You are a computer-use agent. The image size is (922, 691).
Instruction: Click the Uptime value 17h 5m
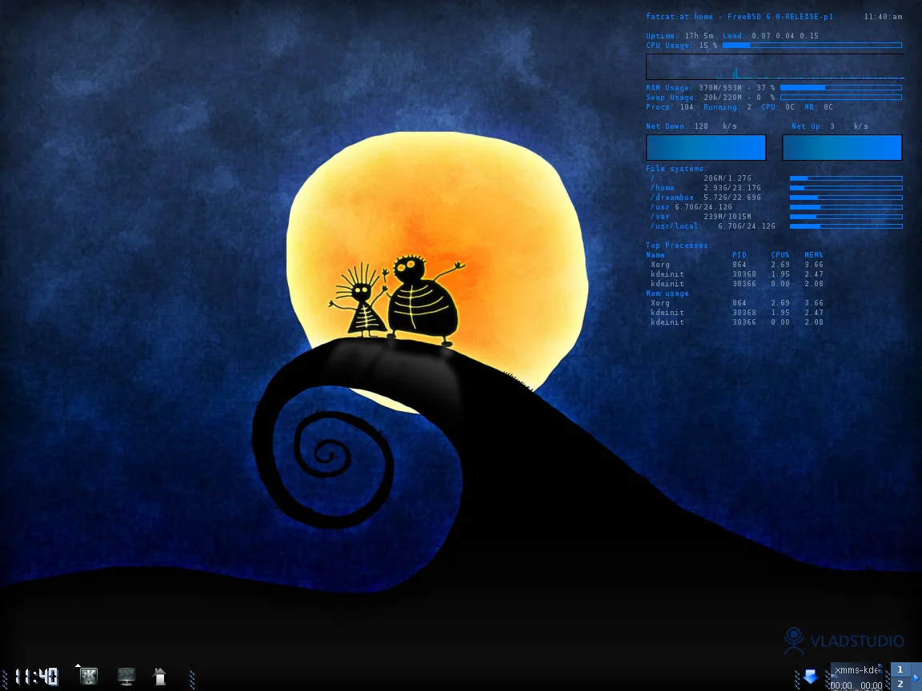pyautogui.click(x=699, y=36)
